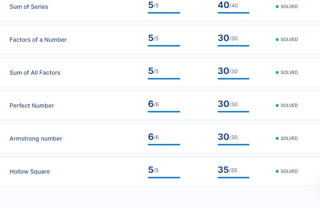Open the Sum of All Factors problem

pyautogui.click(x=35, y=73)
